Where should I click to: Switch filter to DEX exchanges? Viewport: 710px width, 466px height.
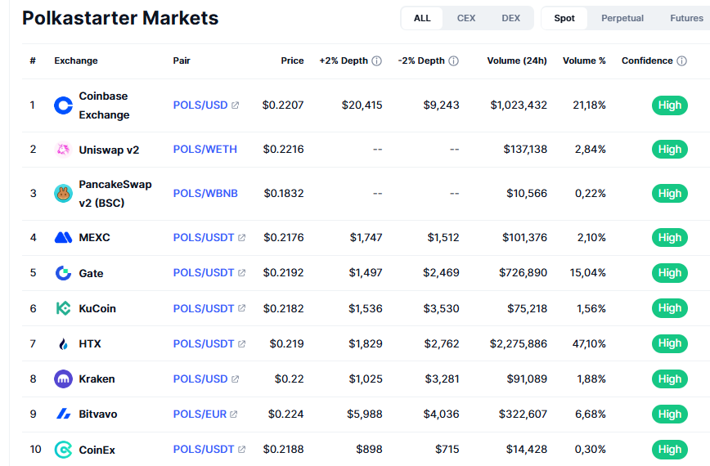(x=510, y=18)
